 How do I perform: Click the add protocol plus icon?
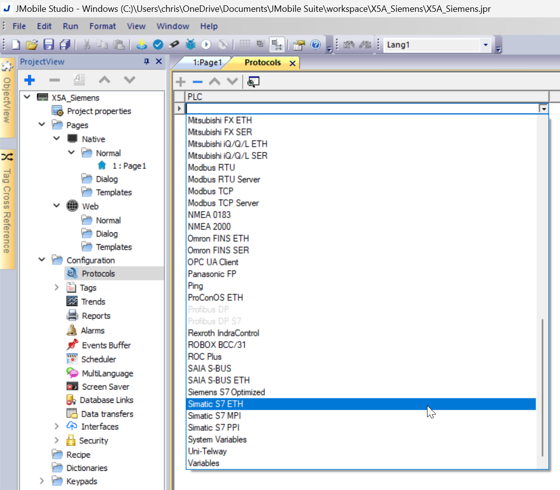[x=181, y=82]
